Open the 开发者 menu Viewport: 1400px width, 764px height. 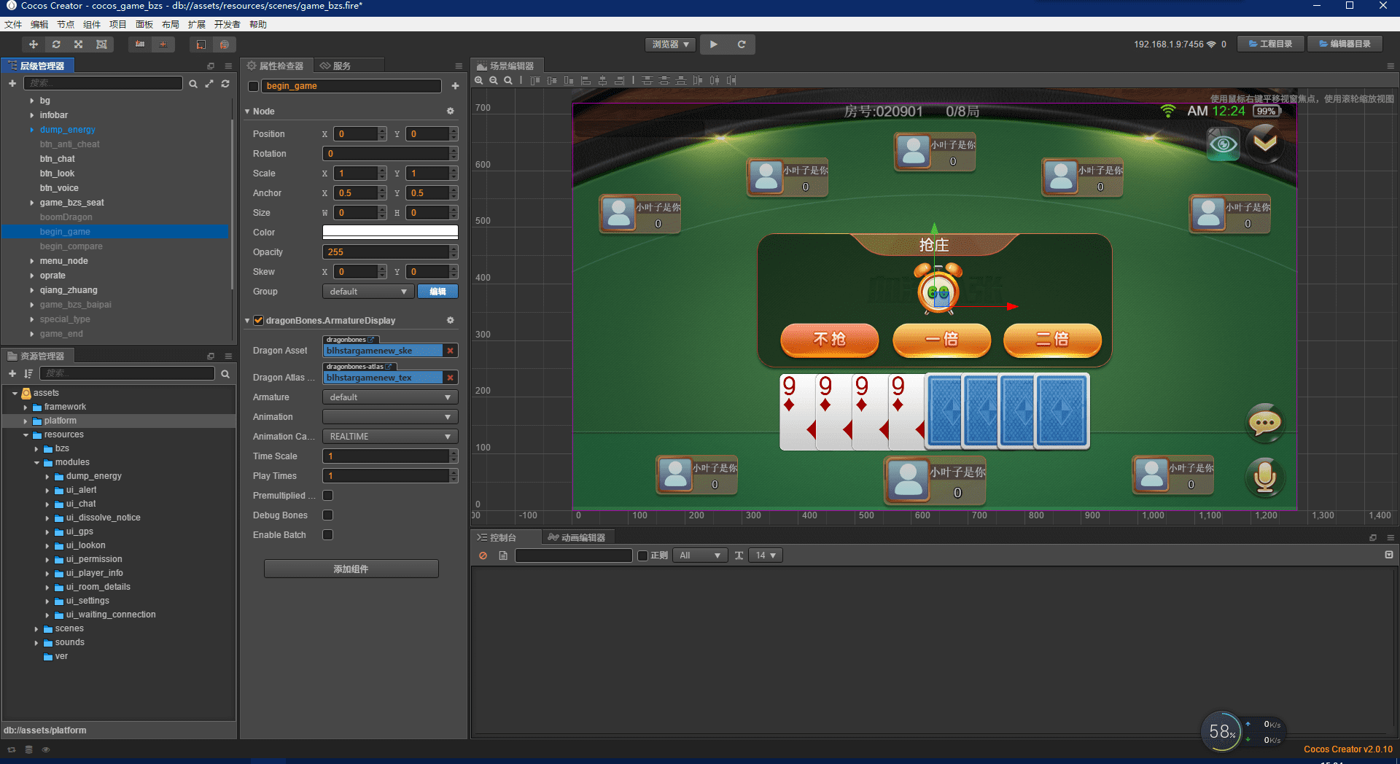(x=227, y=24)
